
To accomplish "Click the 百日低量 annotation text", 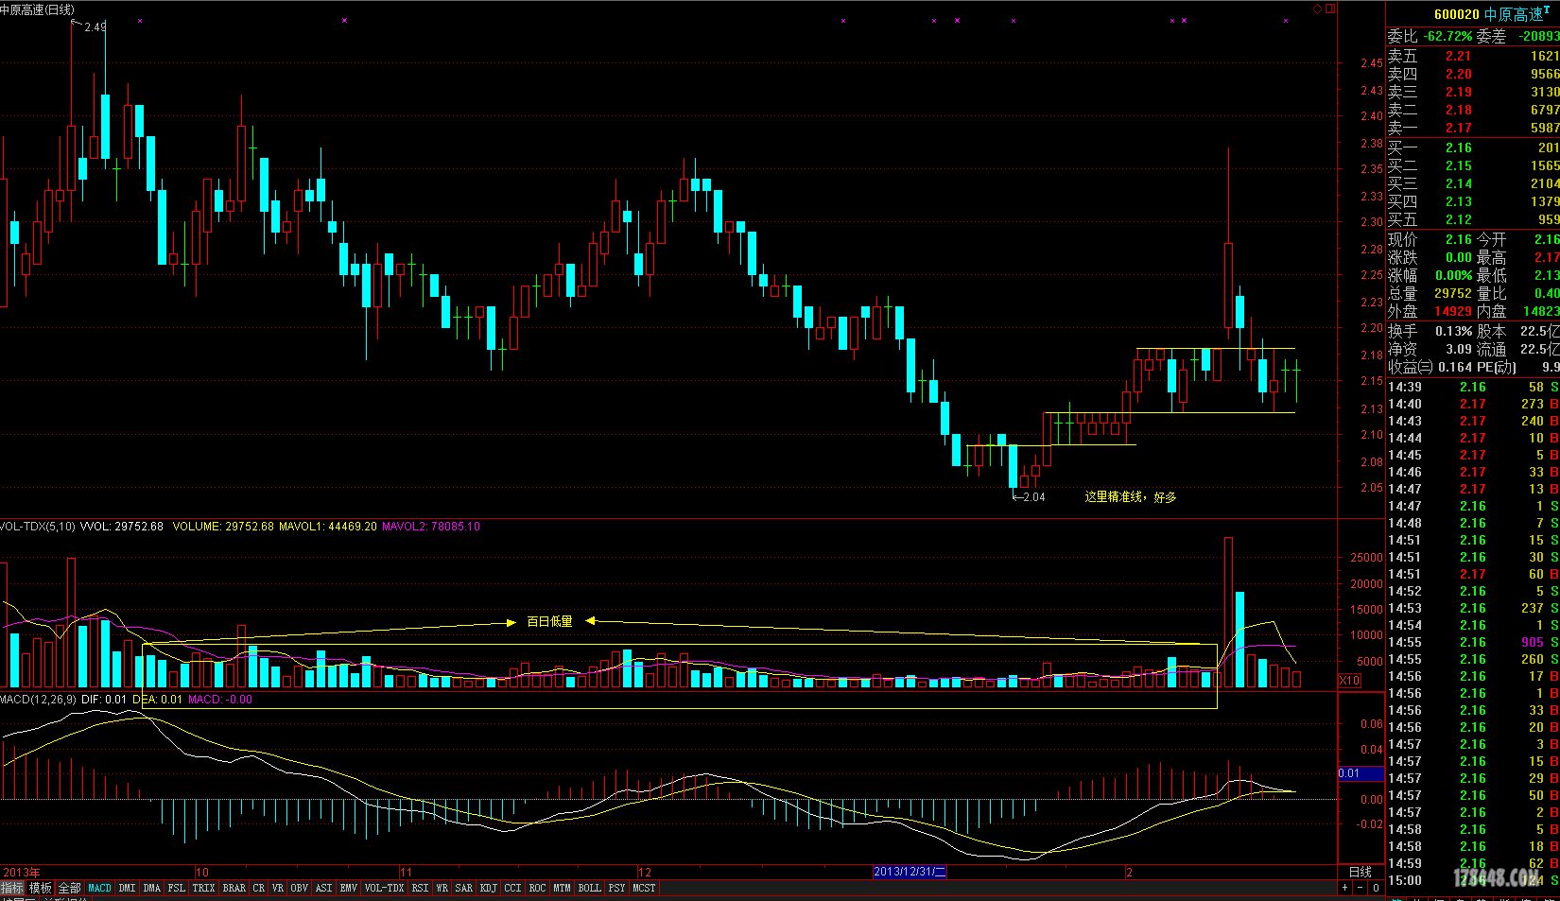I will pyautogui.click(x=549, y=622).
